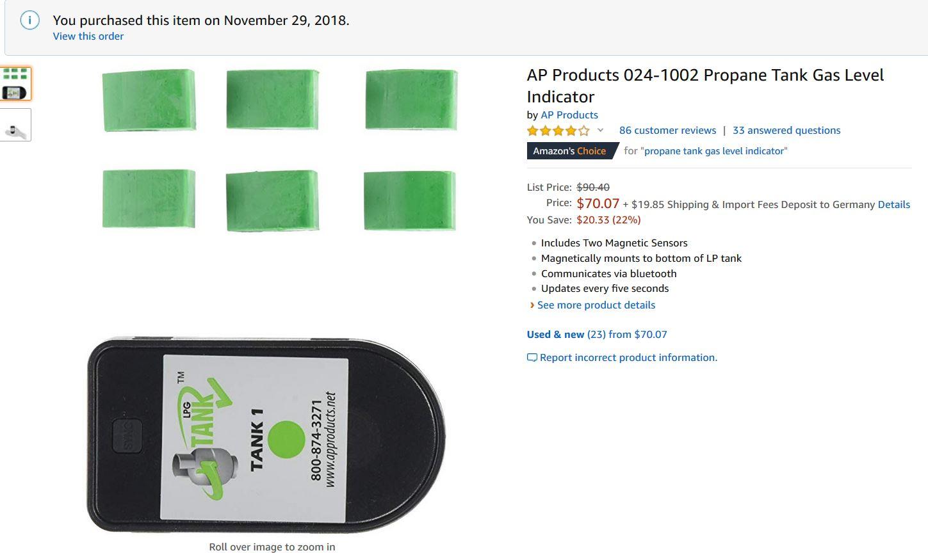928x553 pixels.
Task: Click the star rating icons
Action: [558, 131]
